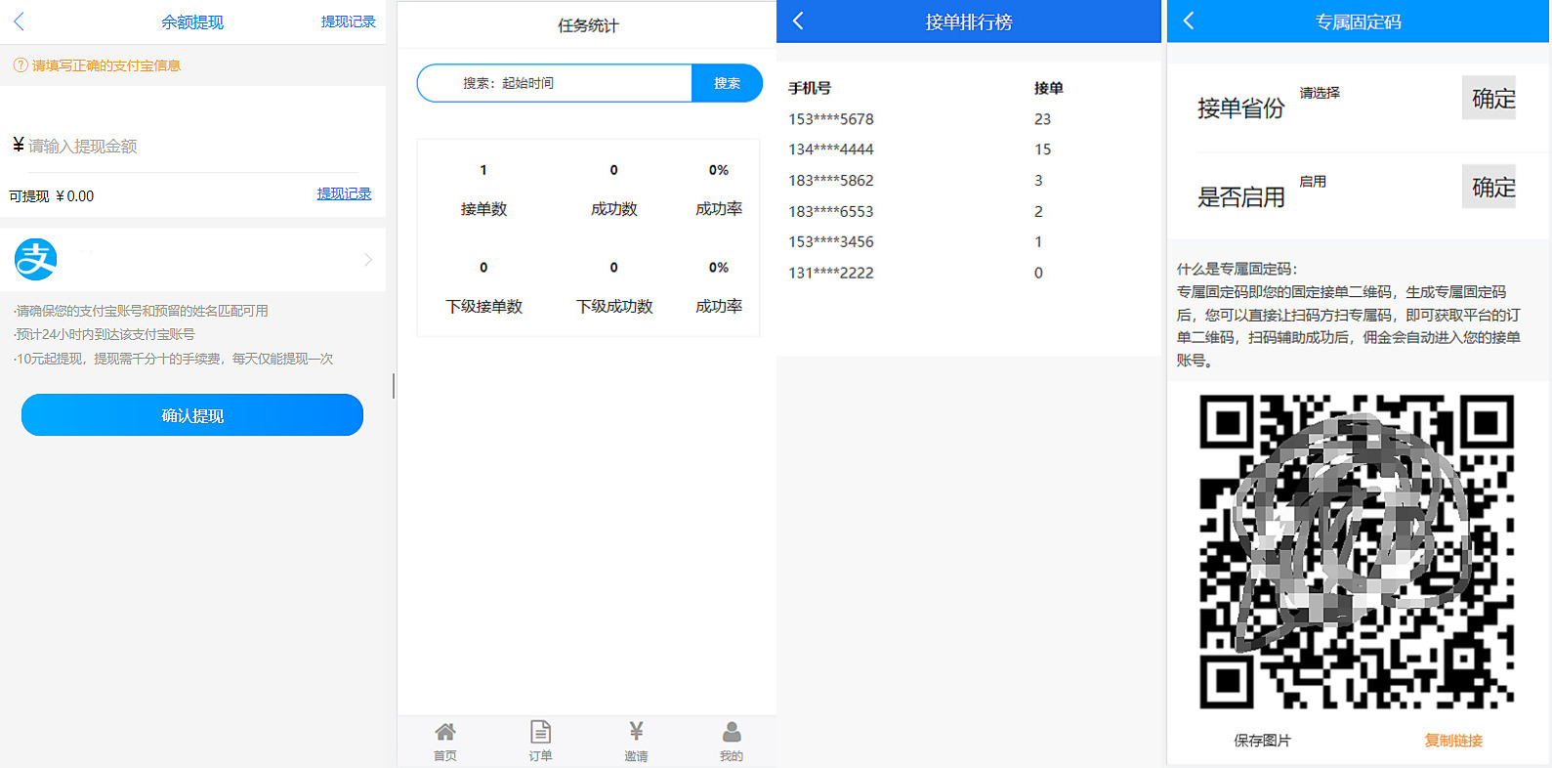Click the 可提现 ¥0.00 balance text
Screen dimensions: 1552x768
click(x=52, y=196)
